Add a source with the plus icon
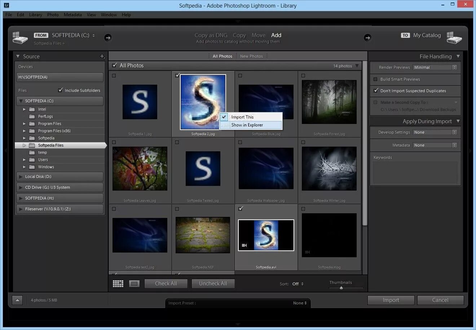This screenshot has height=330, width=476. 102,57
